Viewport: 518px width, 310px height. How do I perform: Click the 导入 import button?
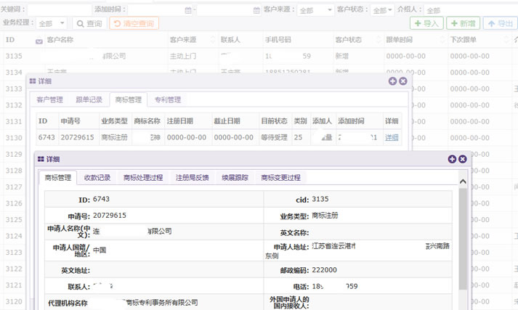(x=426, y=24)
